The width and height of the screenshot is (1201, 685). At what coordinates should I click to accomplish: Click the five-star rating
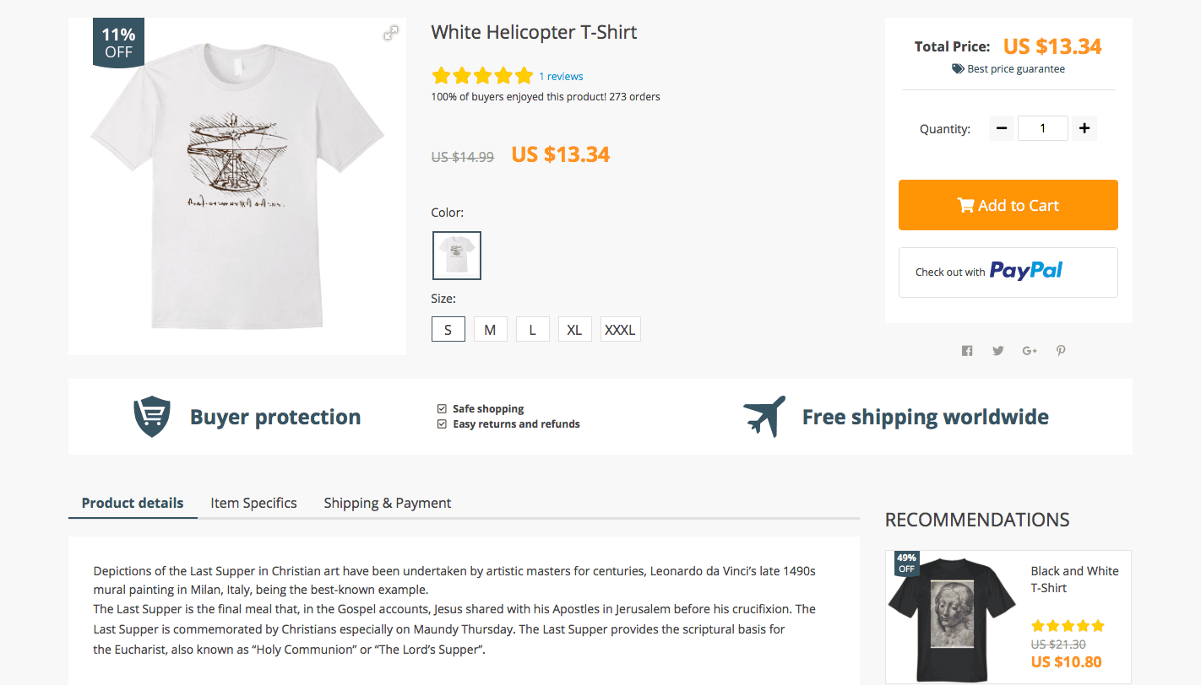pos(482,76)
